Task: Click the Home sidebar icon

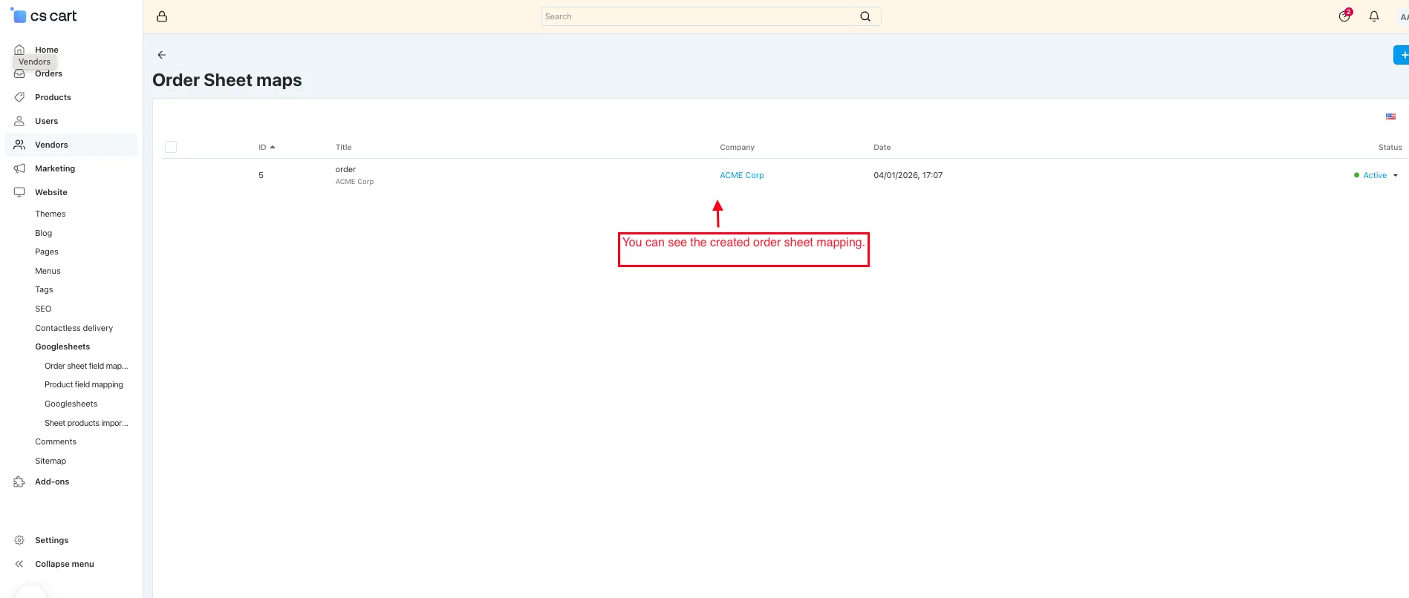Action: (19, 50)
